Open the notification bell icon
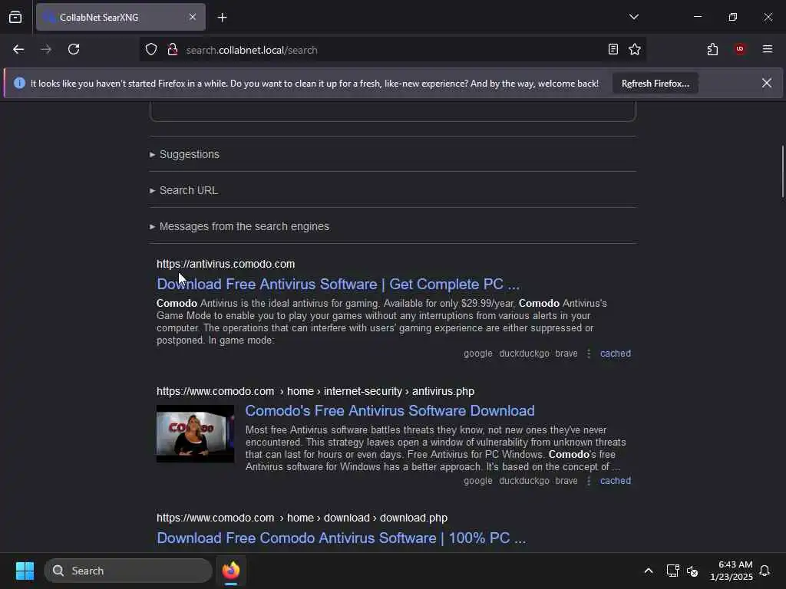This screenshot has height=589, width=786. (765, 571)
